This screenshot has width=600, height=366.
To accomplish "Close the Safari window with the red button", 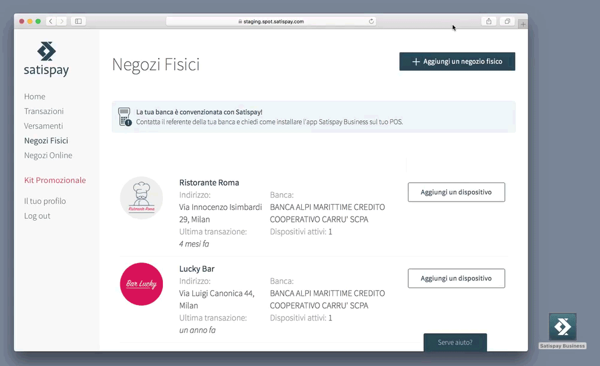I will (x=22, y=22).
